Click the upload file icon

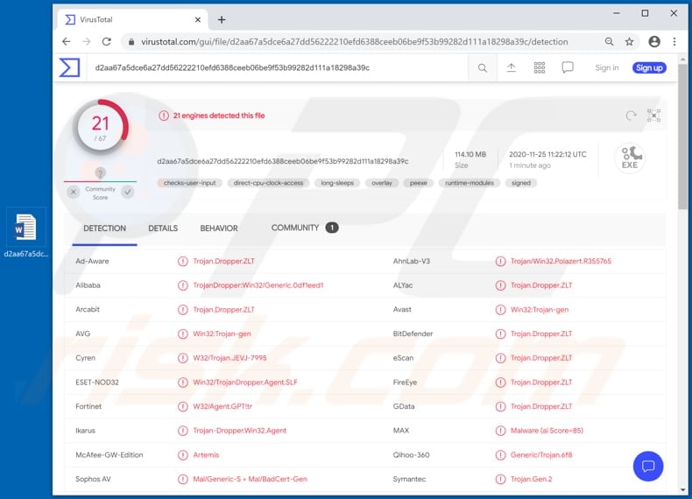[511, 67]
